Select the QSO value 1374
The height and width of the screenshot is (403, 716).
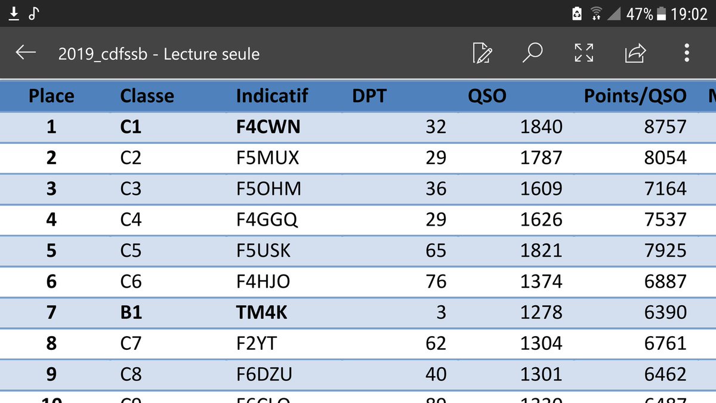541,281
